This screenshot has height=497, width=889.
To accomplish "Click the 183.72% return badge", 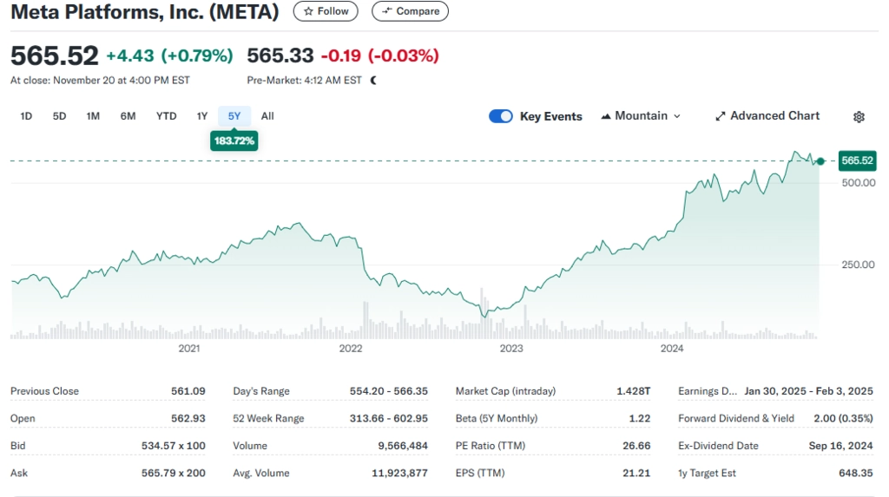I will pos(234,141).
